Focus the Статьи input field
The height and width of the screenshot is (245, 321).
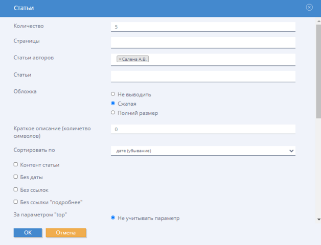click(202, 76)
